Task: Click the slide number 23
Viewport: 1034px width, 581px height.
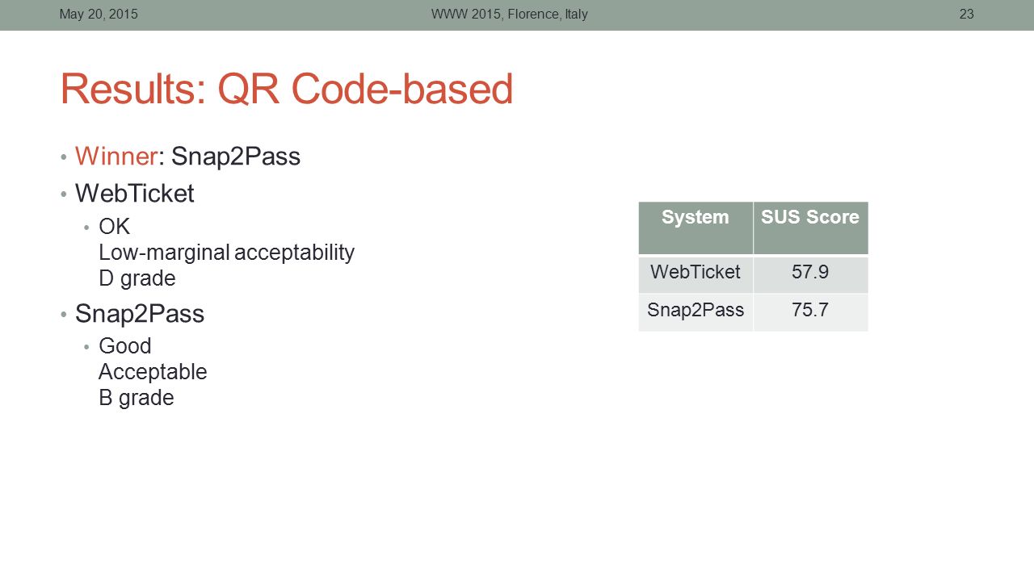Action: [x=966, y=14]
